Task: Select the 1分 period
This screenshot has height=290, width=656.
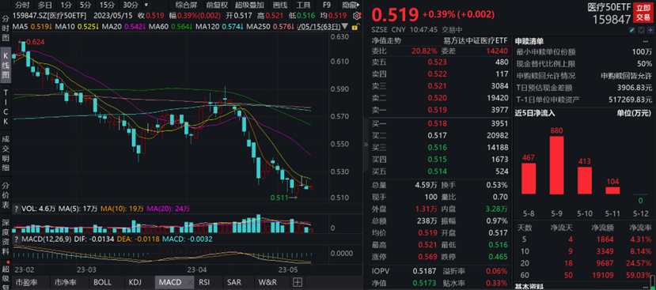Action: click(66, 5)
